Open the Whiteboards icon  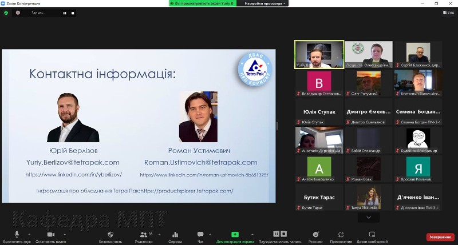[372, 235]
